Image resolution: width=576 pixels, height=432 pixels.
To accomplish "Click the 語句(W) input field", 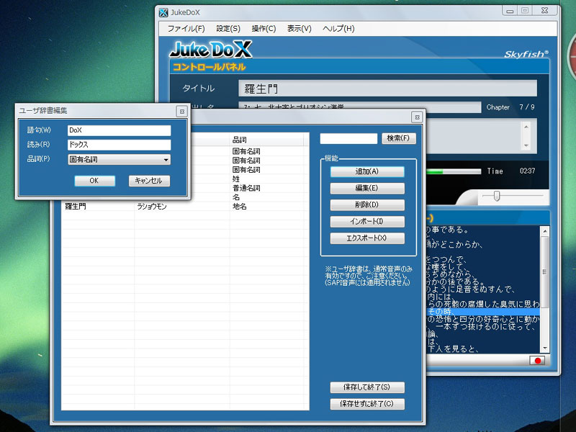I will 120,130.
